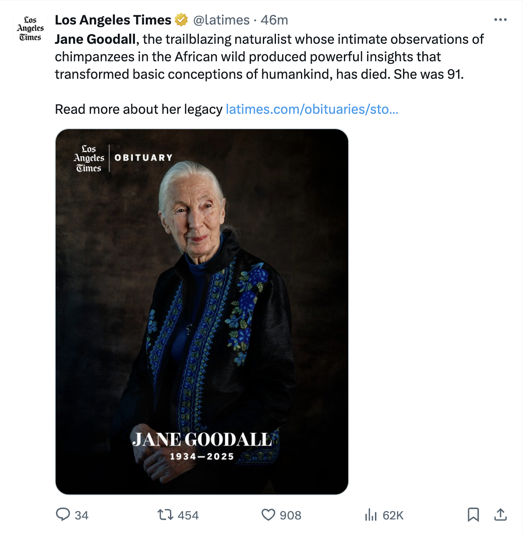Screen dimensions: 523x533
Task: Like the tweet with the heart icon
Action: [268, 515]
